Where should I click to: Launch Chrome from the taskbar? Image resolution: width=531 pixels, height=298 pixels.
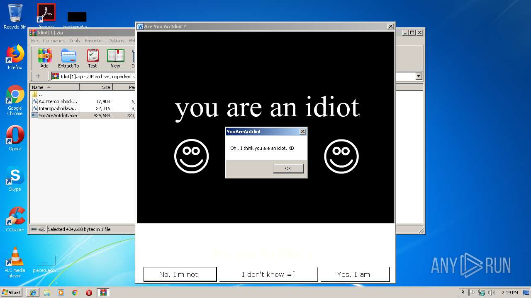pyautogui.click(x=75, y=293)
